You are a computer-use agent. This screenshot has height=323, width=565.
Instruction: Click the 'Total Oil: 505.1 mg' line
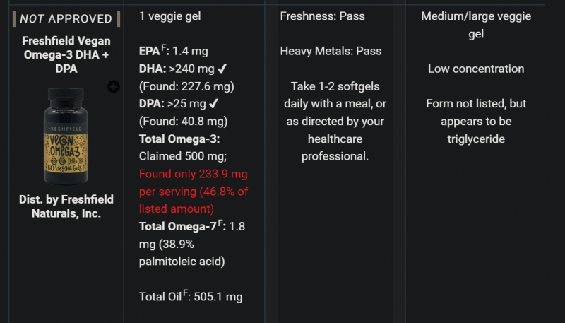click(x=191, y=297)
